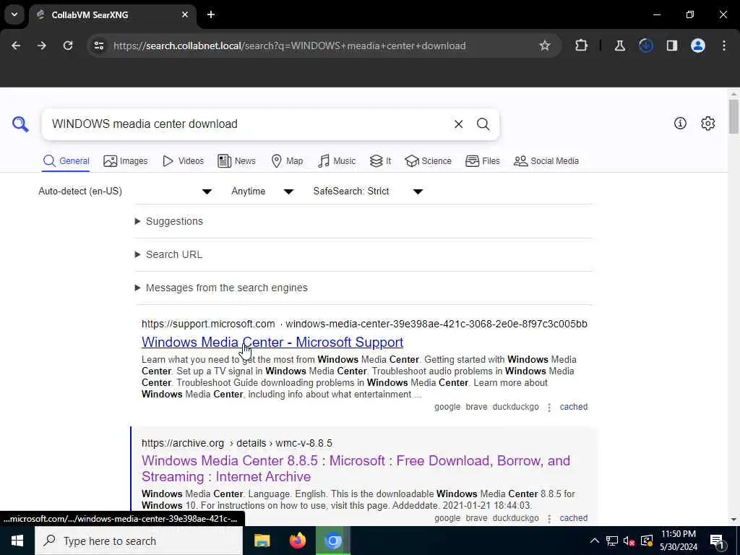This screenshot has width=740, height=555.
Task: View site information icon in address bar
Action: (98, 46)
